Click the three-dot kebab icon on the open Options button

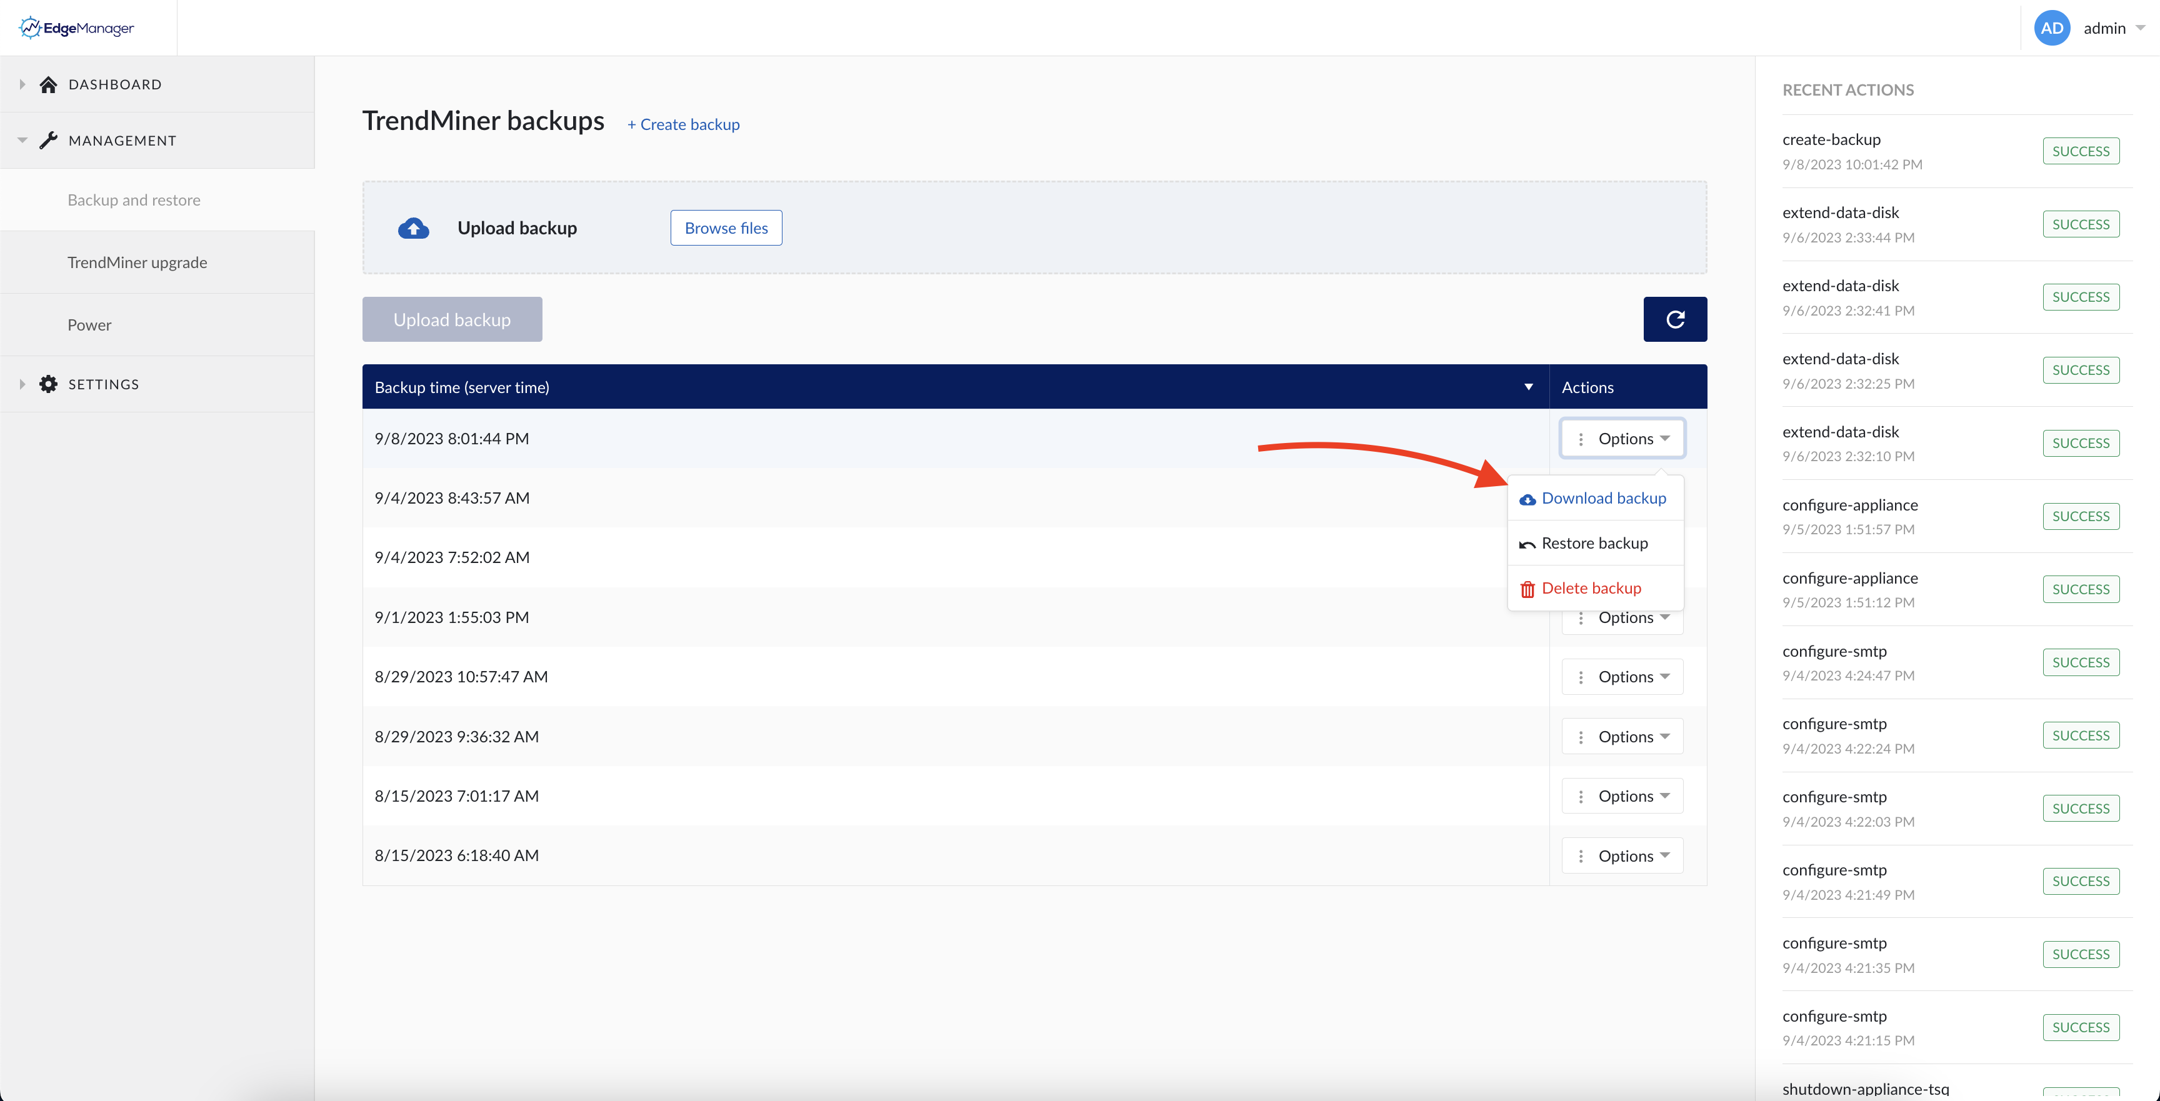point(1581,438)
